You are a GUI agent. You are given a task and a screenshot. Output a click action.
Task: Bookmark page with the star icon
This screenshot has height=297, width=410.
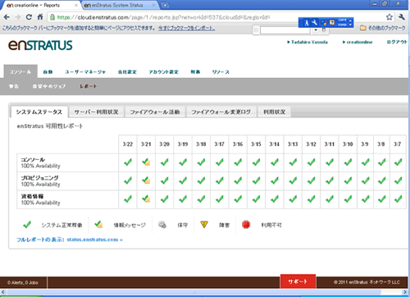389,17
